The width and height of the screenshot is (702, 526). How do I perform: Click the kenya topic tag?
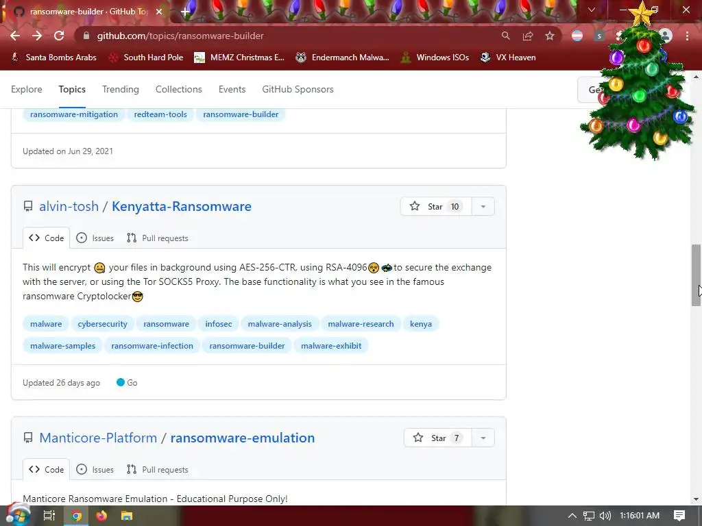[421, 324]
